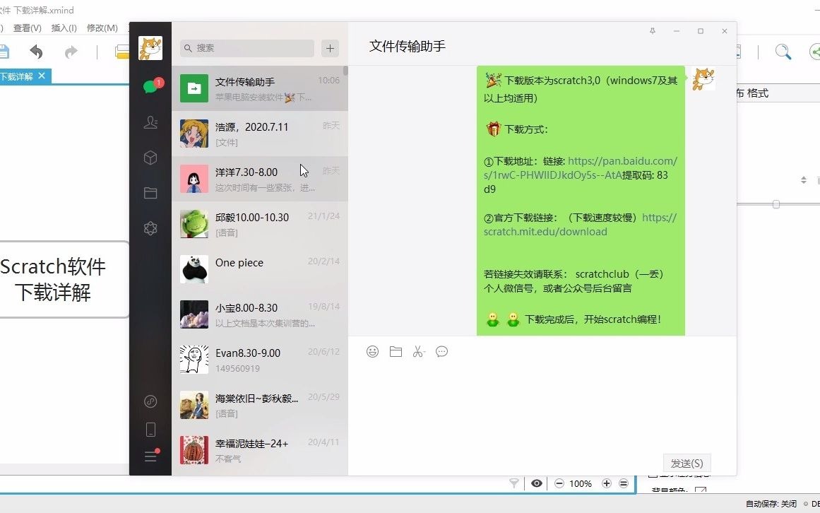Click the 发送(S) send button
The height and width of the screenshot is (513, 820).
[x=686, y=463]
